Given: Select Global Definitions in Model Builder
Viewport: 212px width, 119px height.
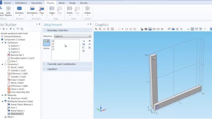Looking at the screenshot, I should click(13, 36).
